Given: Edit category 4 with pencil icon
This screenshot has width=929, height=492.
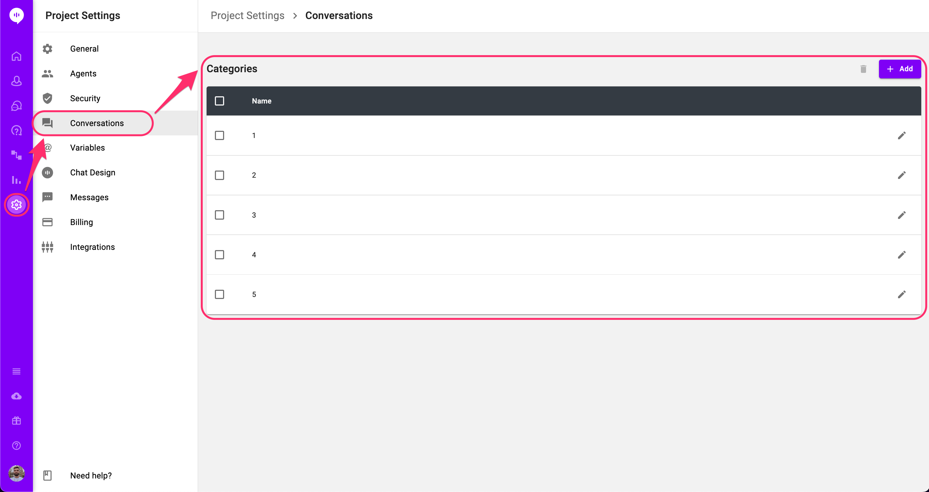Looking at the screenshot, I should point(901,255).
